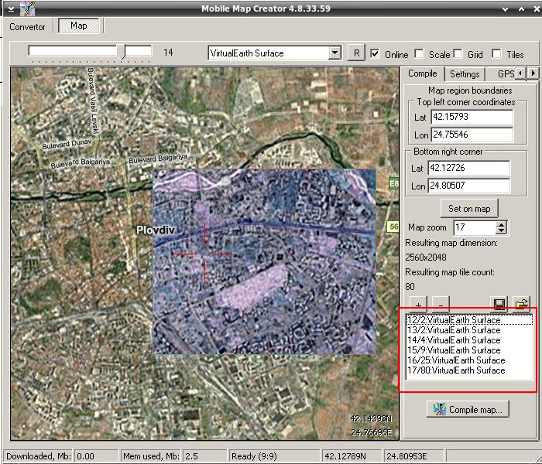Click the plus button to add layer
The height and width of the screenshot is (464, 542).
[417, 303]
